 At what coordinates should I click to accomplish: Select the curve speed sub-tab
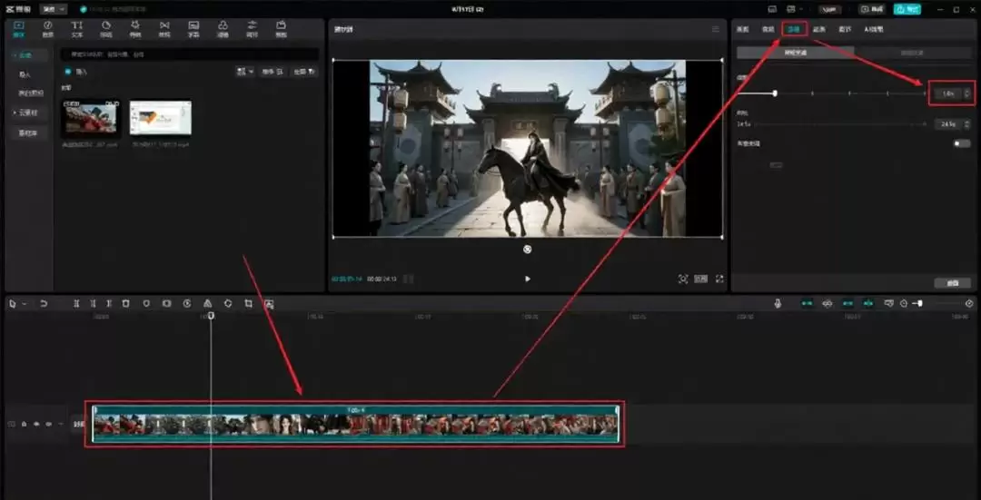coord(912,54)
